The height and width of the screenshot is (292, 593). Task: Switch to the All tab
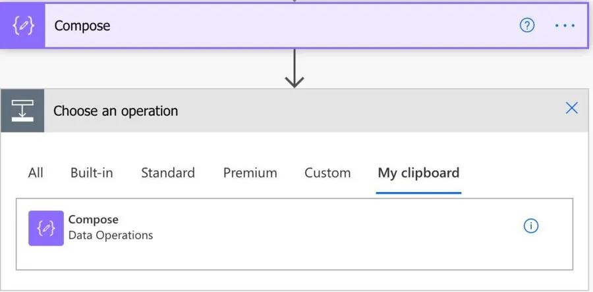36,173
